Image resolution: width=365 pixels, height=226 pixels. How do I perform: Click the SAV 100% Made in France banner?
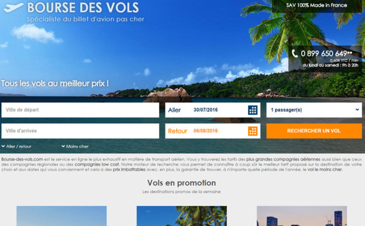pos(316,5)
